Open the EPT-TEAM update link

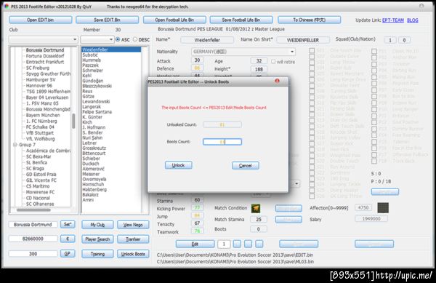coord(393,20)
